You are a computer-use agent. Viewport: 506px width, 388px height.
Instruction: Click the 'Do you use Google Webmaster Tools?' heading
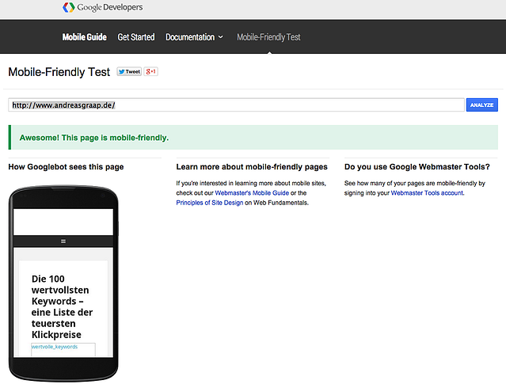pyautogui.click(x=417, y=167)
